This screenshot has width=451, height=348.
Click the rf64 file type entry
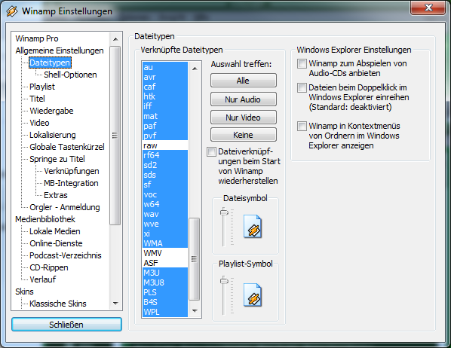click(x=165, y=155)
